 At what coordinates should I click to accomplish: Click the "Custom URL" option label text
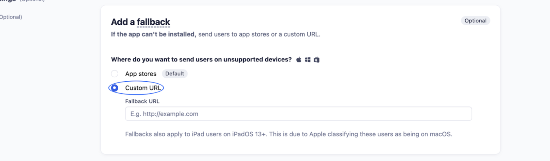[x=143, y=88]
